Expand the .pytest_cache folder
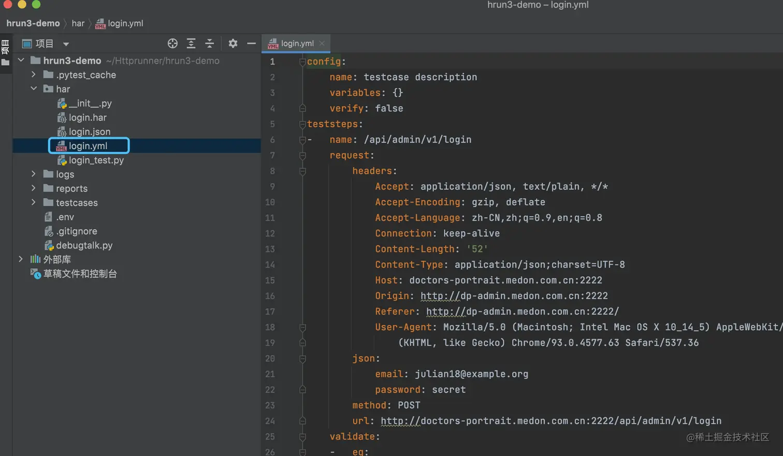Image resolution: width=783 pixels, height=456 pixels. (34, 75)
